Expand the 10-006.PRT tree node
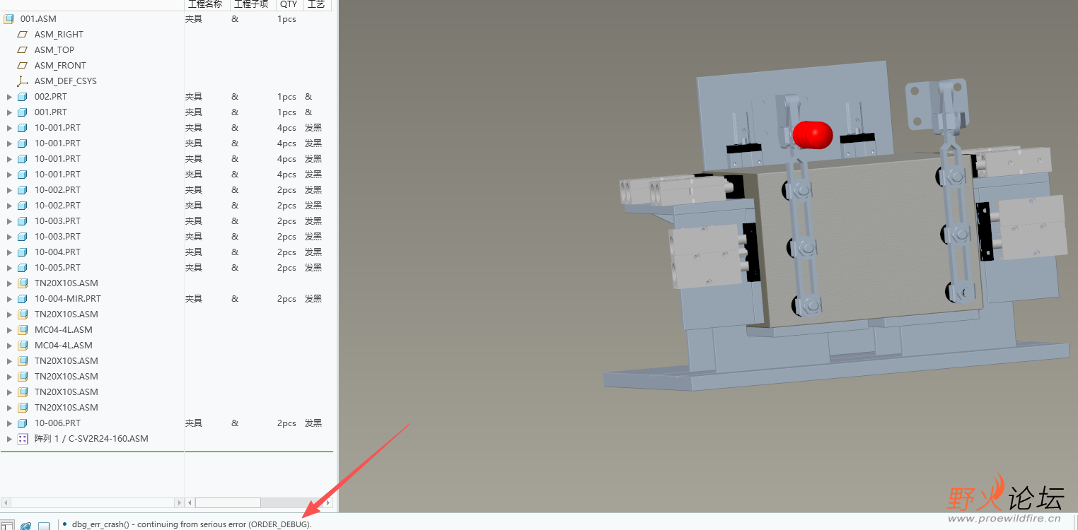The width and height of the screenshot is (1078, 530). click(9, 423)
